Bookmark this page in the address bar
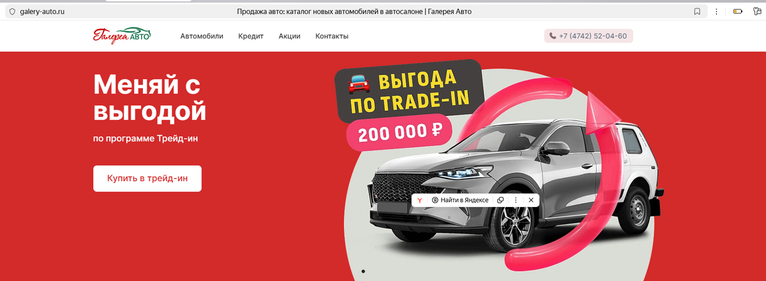This screenshot has height=281, width=766. pyautogui.click(x=698, y=11)
